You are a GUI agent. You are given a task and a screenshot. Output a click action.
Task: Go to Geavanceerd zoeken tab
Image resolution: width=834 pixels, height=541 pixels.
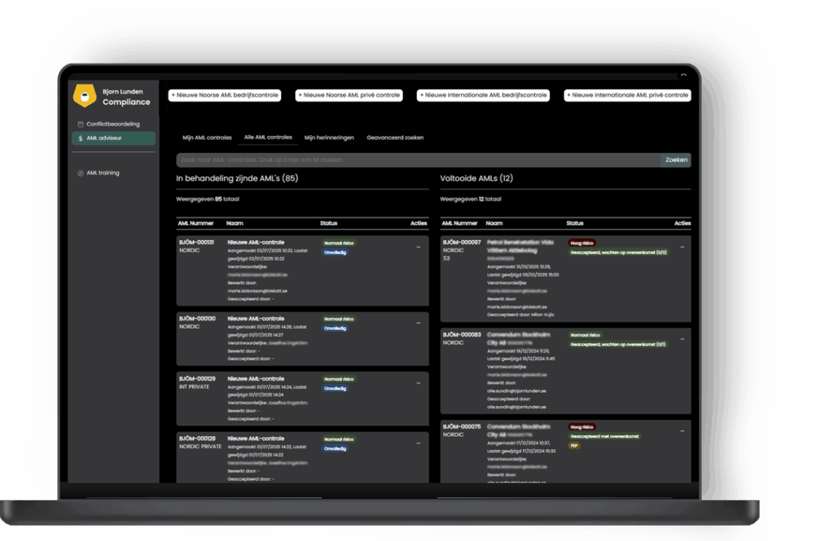(x=395, y=137)
